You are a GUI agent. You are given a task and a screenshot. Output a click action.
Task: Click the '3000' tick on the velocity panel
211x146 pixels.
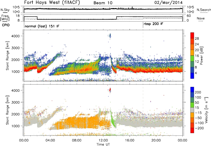coord(16,102)
